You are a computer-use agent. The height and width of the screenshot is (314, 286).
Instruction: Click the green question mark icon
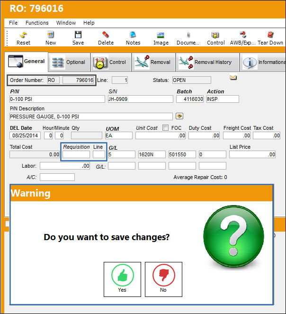tap(233, 236)
